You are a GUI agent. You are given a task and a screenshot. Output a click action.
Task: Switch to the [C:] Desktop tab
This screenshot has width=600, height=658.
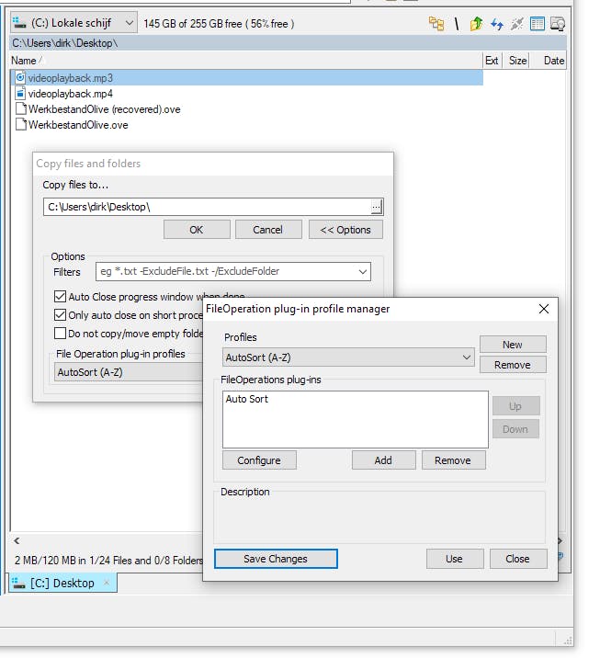pos(62,583)
